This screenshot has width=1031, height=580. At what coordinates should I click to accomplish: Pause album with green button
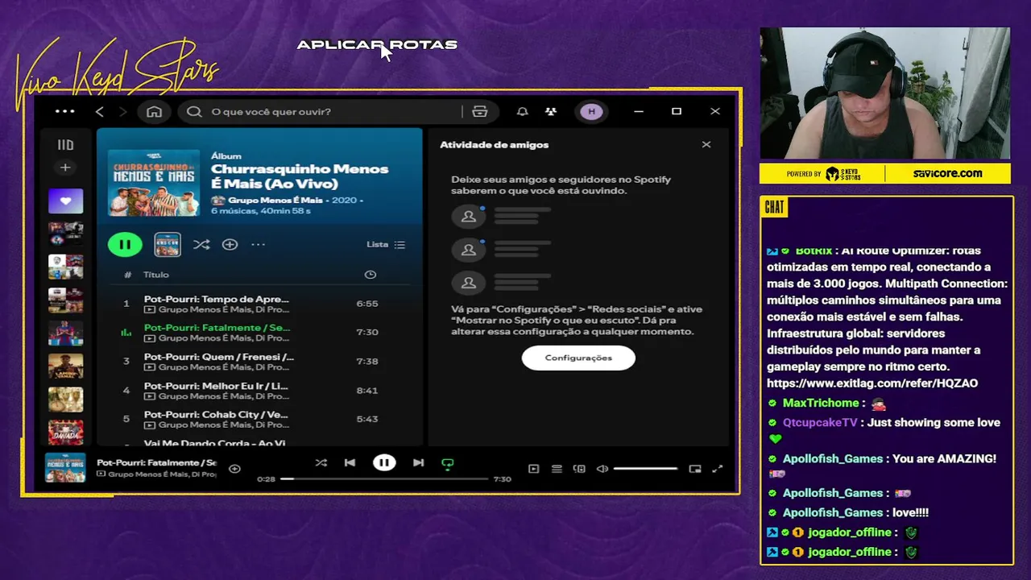click(125, 244)
